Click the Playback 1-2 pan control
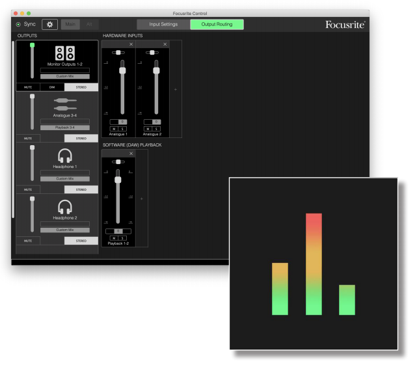Viewport: 417px width, 373px height. point(118,161)
